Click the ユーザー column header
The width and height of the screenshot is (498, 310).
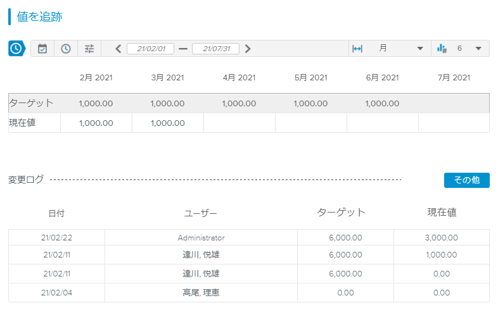click(x=201, y=214)
